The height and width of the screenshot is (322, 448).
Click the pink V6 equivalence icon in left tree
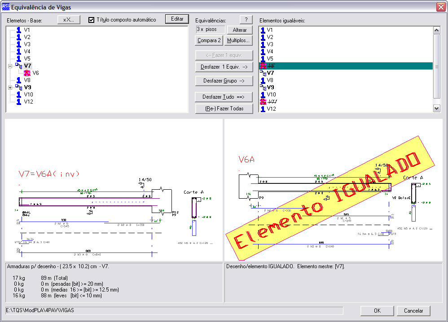(x=27, y=73)
